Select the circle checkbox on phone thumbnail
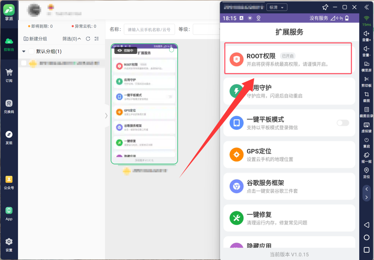The image size is (374, 260). pos(172,50)
